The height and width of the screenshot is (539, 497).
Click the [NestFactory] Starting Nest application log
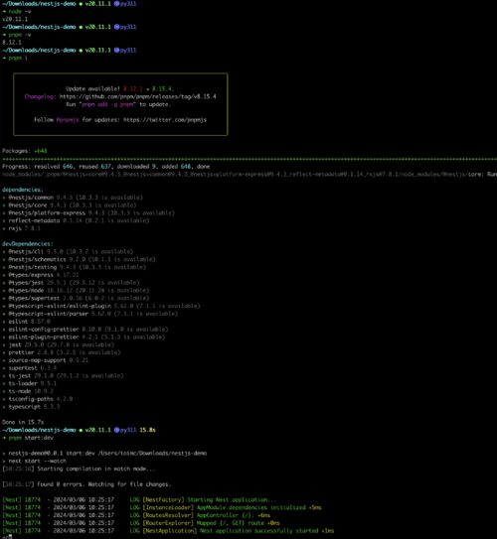tap(139, 500)
